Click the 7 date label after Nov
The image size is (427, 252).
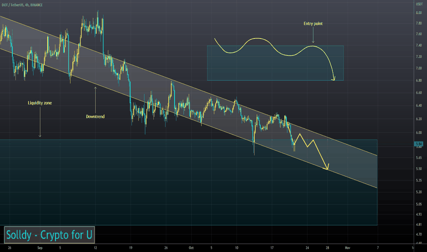point(378,248)
